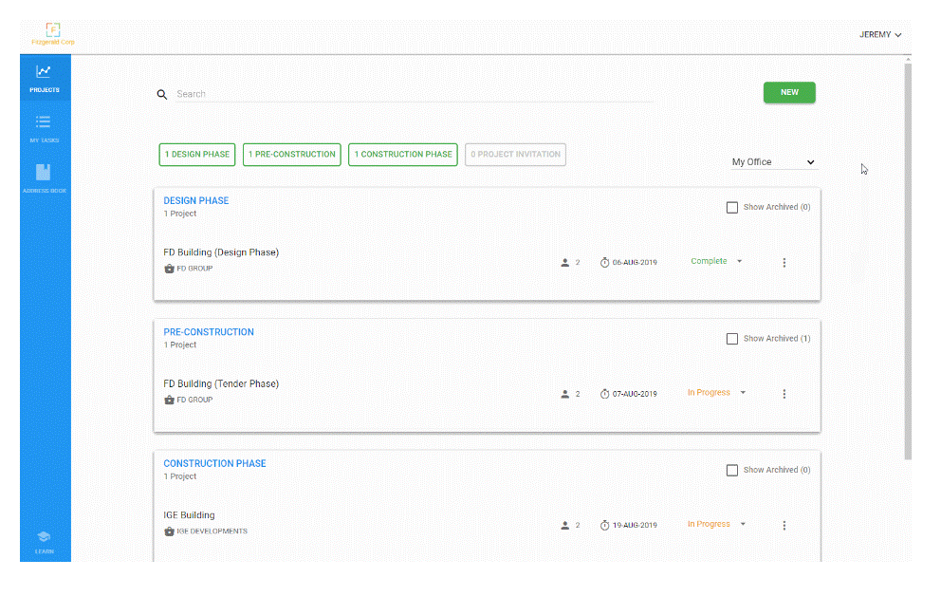Open more options for FD Building (Design Phase)
941x615 pixels.
[784, 263]
